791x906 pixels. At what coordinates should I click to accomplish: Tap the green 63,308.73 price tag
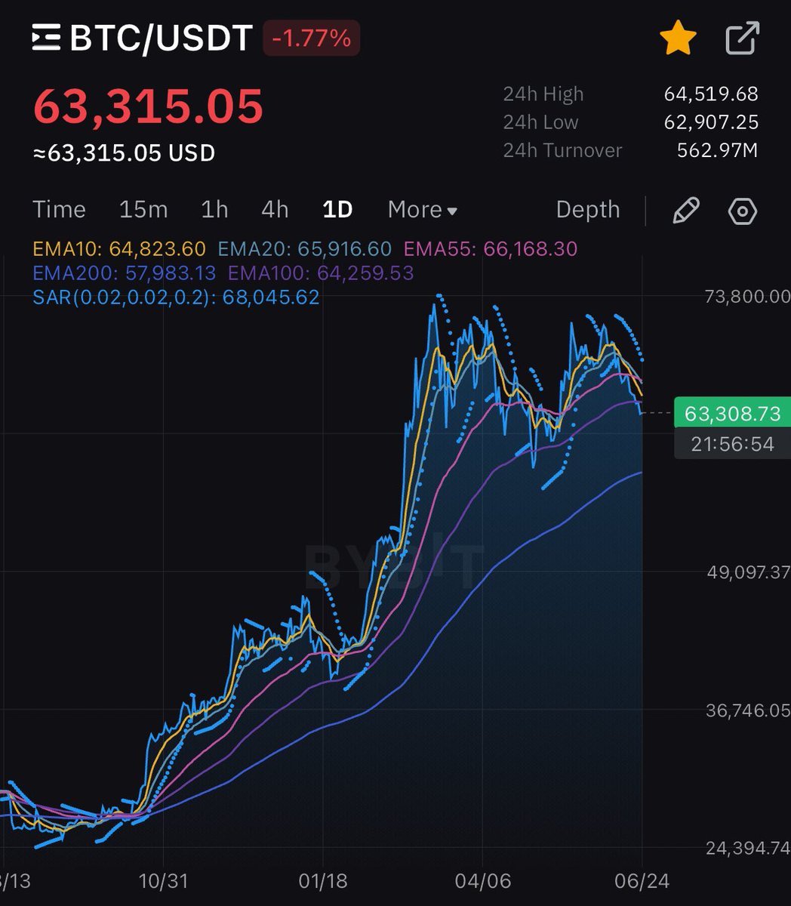[x=731, y=413]
